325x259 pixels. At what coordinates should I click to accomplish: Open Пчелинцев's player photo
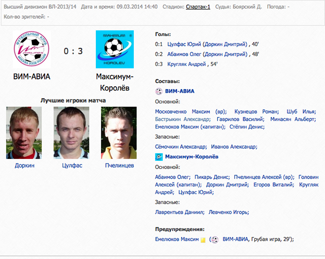tap(119, 133)
